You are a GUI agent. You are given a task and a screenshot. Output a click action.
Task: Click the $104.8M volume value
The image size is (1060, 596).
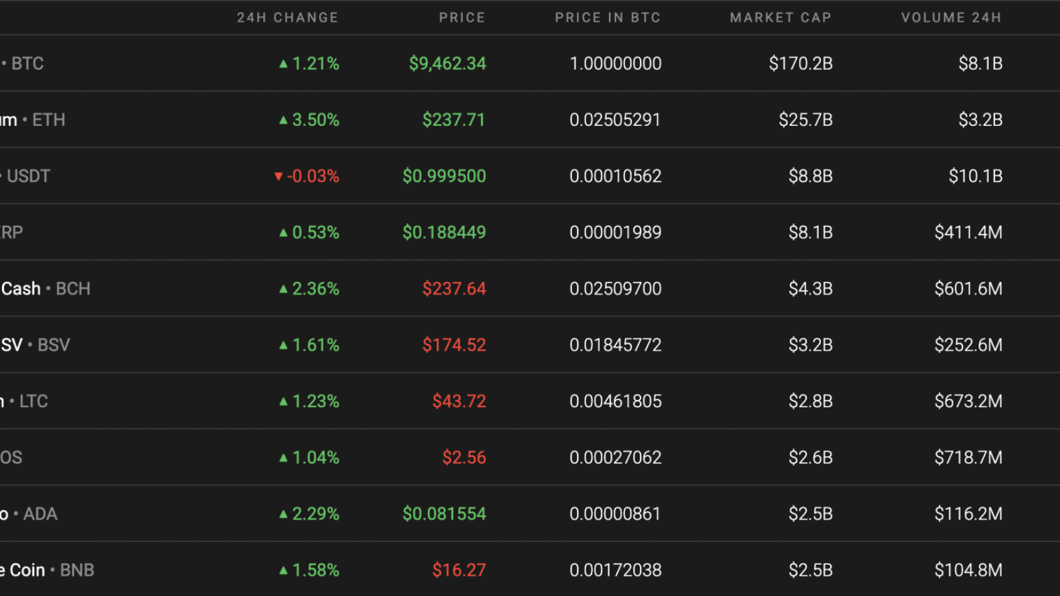968,570
